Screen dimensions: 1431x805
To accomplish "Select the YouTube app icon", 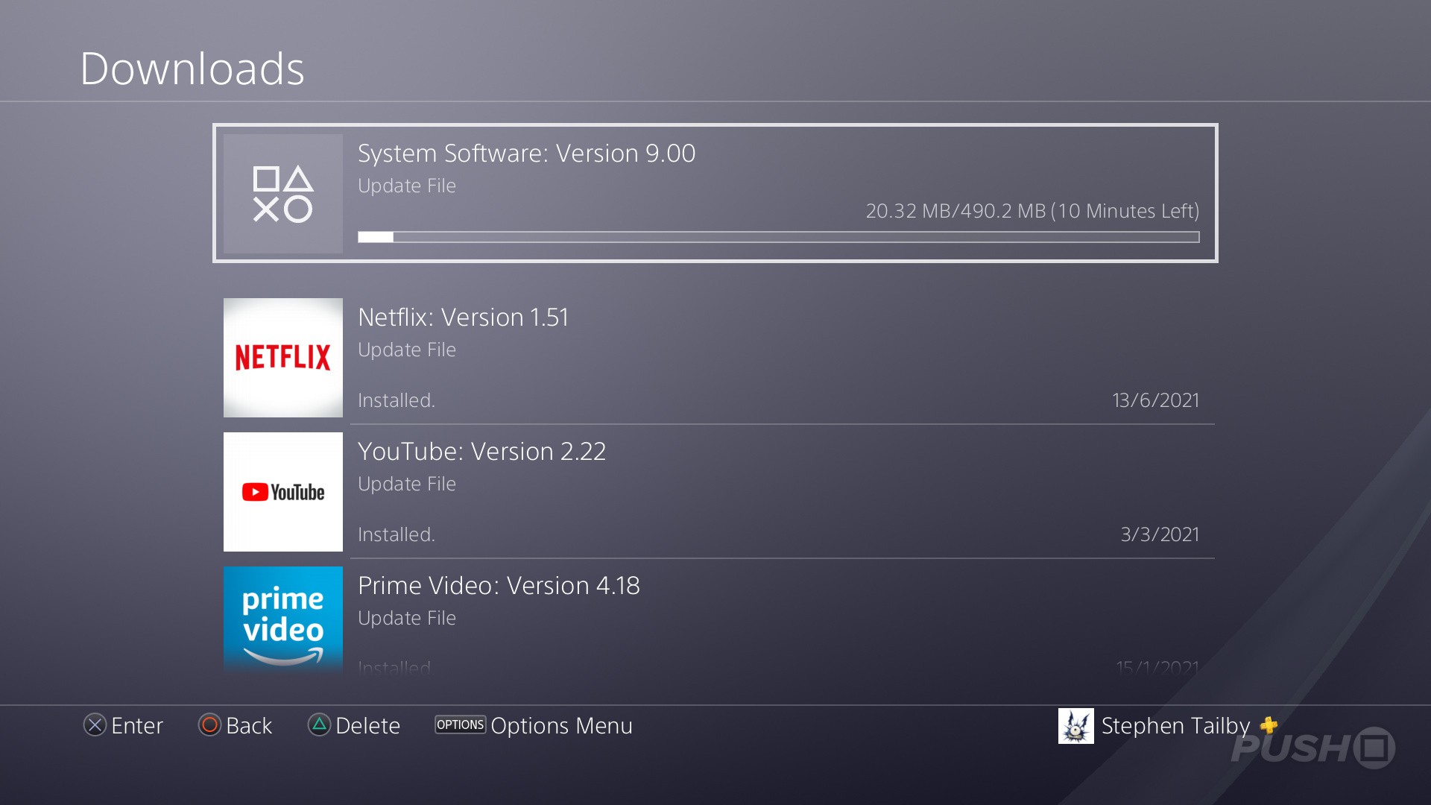I will tap(282, 492).
